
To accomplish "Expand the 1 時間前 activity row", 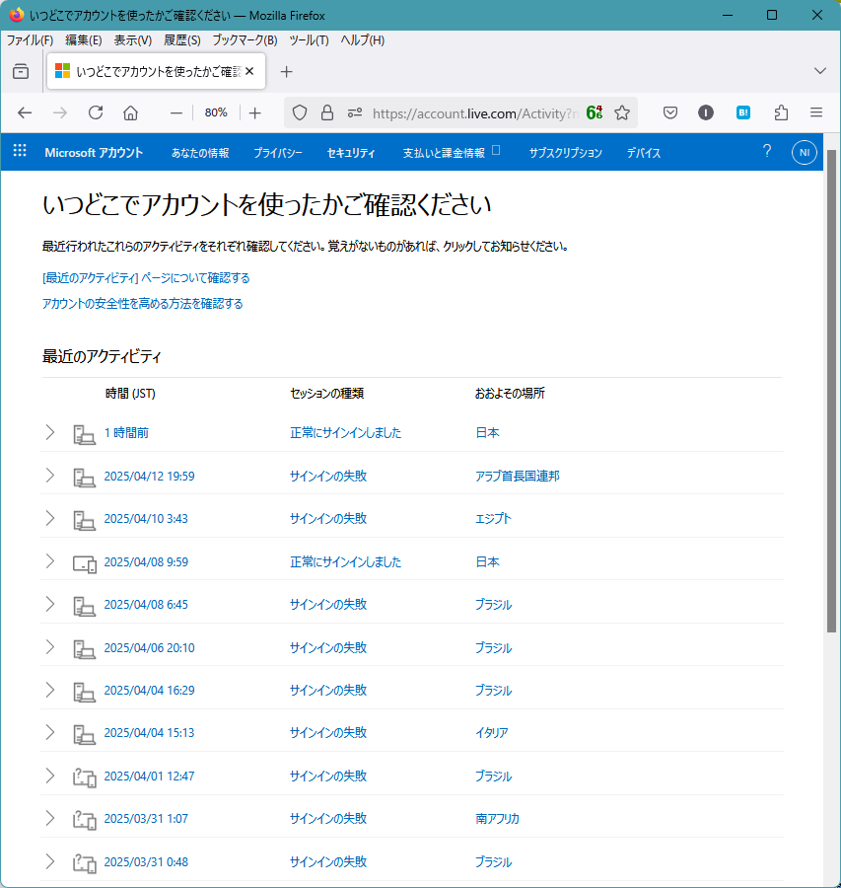I will click(x=50, y=433).
